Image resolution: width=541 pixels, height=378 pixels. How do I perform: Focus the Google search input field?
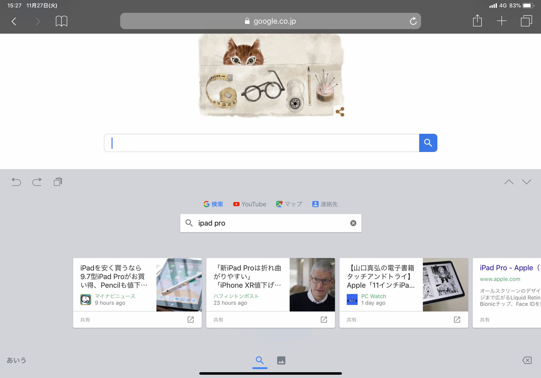[x=262, y=143]
